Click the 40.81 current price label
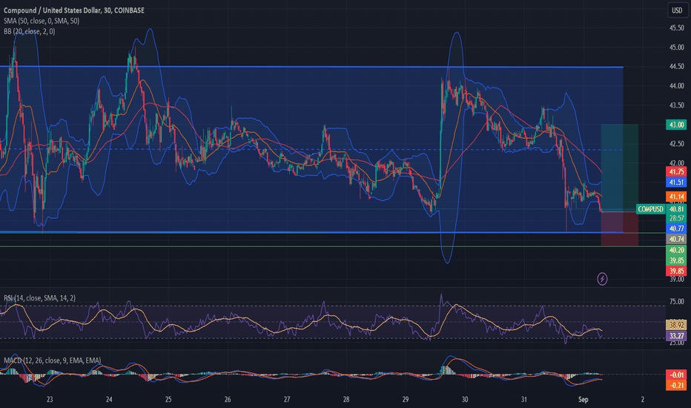 676,209
